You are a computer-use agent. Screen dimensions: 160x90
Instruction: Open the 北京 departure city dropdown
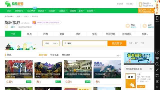tap(51, 43)
